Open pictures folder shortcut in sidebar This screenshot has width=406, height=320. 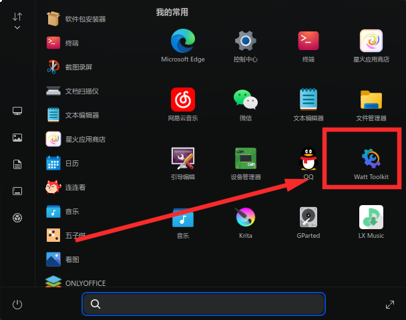click(17, 138)
